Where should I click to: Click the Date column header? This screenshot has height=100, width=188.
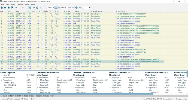click(x=11, y=11)
